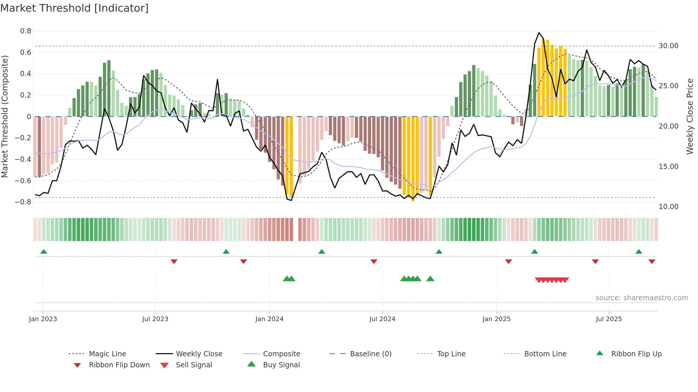Click the ribbon flip up marker near Oct 2023

click(226, 251)
